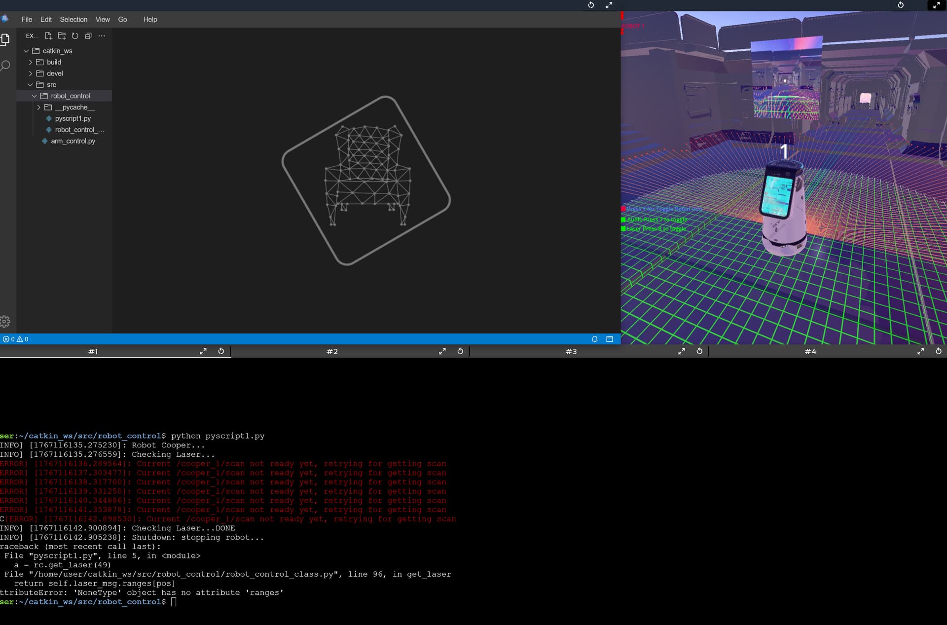Click the notifications bell in status bar

click(x=595, y=339)
